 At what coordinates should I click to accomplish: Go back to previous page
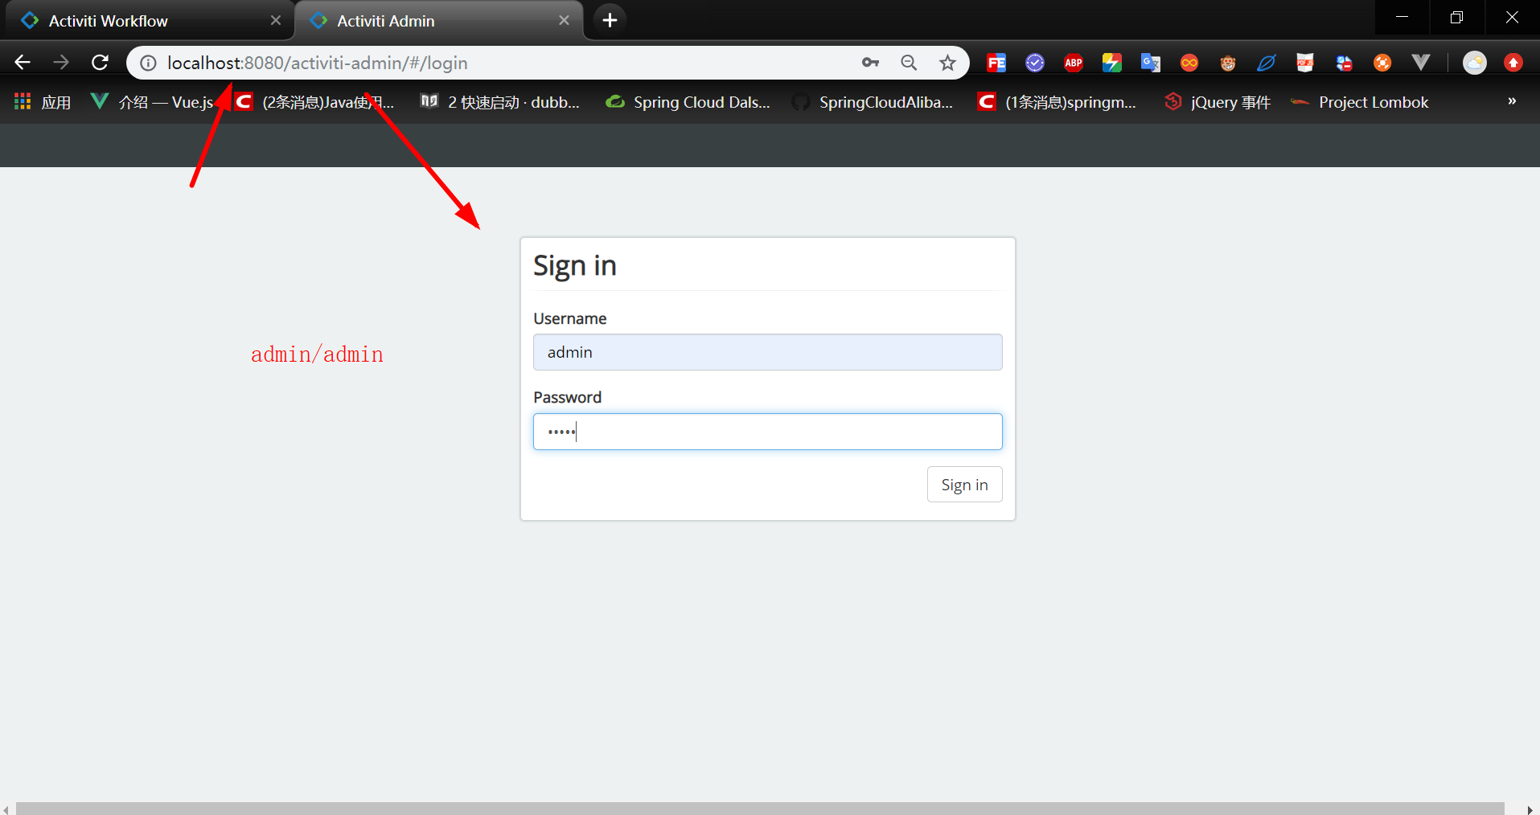tap(23, 63)
